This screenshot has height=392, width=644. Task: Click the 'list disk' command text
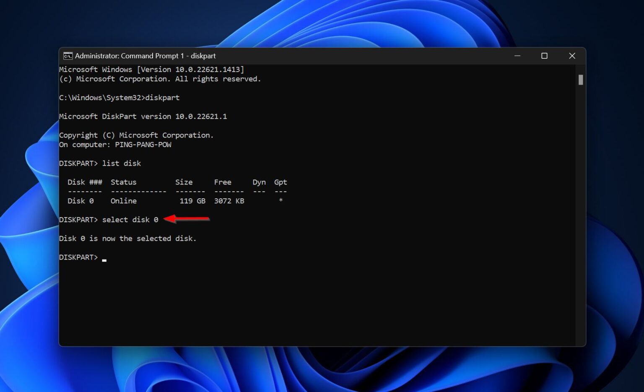click(x=122, y=163)
